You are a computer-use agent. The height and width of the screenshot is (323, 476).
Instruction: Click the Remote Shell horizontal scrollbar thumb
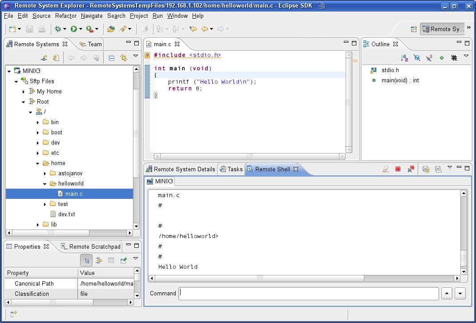pyautogui.click(x=260, y=278)
